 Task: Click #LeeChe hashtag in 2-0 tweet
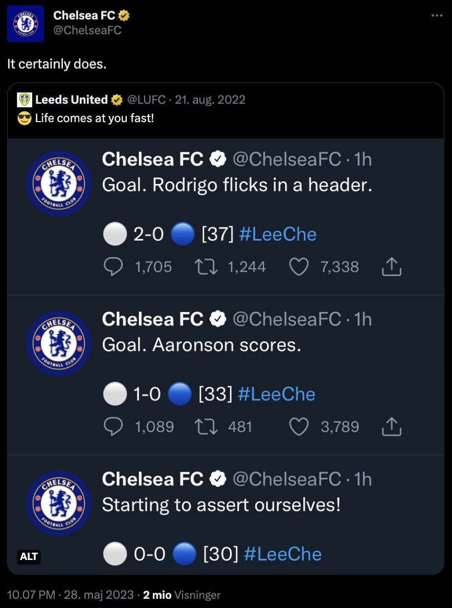[278, 235]
